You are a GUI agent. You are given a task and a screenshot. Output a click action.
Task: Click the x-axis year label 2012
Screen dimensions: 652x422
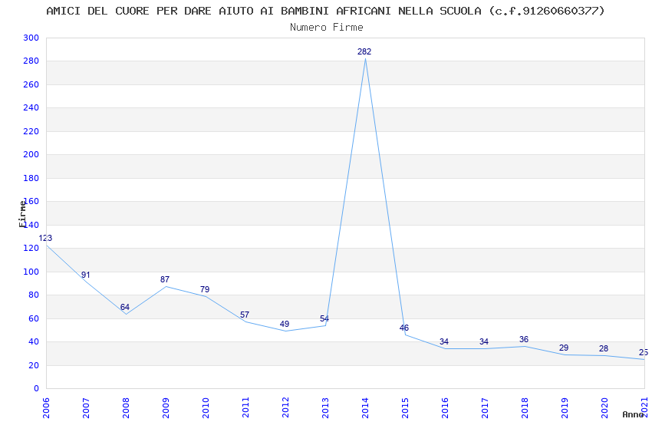pos(285,407)
